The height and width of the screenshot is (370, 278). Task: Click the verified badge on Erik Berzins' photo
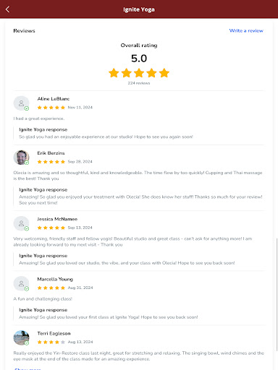[x=27, y=163]
